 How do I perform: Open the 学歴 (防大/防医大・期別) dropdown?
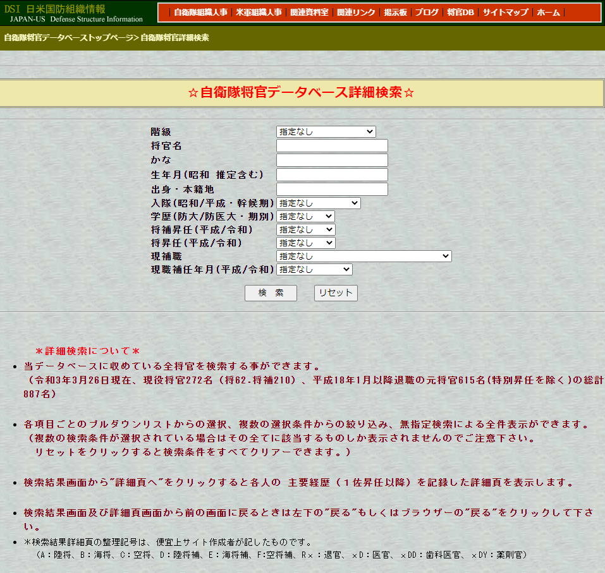tap(305, 217)
